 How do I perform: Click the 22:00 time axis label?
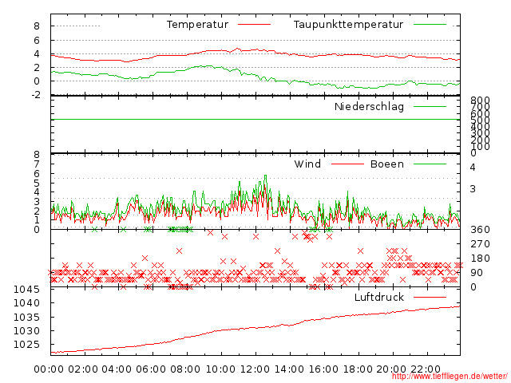click(426, 369)
